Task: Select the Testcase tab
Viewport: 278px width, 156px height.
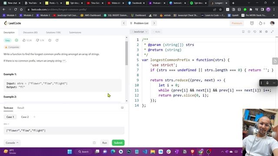Action: pos(8,108)
